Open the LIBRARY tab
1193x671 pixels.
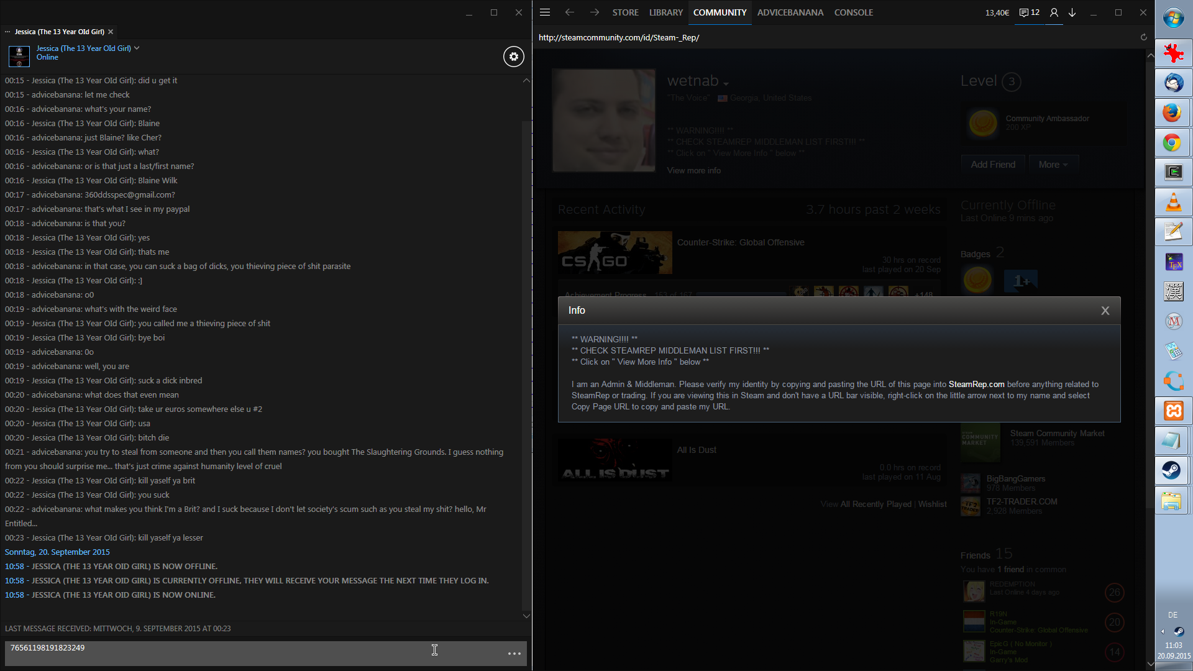665,12
